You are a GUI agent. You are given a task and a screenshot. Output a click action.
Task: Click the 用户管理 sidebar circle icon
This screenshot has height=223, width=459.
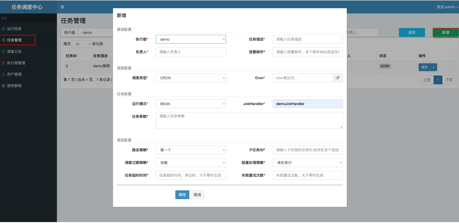pyautogui.click(x=3, y=74)
